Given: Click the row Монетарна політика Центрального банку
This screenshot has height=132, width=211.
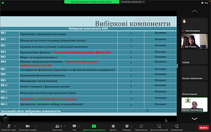Looking at the screenshot, I should [88, 93].
